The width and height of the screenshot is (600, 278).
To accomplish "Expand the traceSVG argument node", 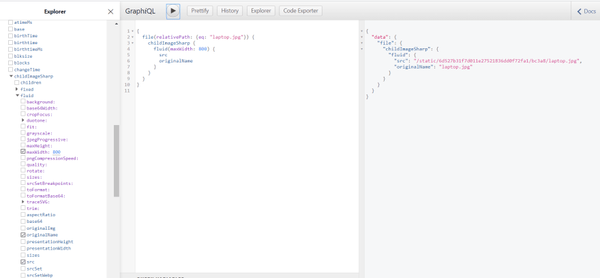I will coord(23,201).
